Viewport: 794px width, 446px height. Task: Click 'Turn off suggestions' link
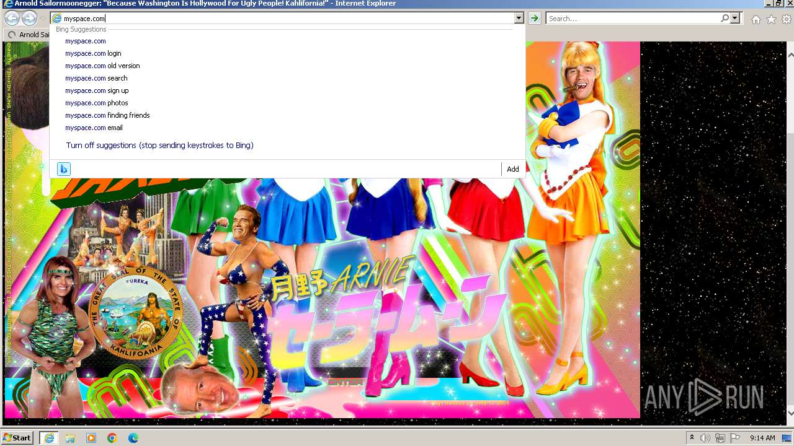[x=159, y=146]
